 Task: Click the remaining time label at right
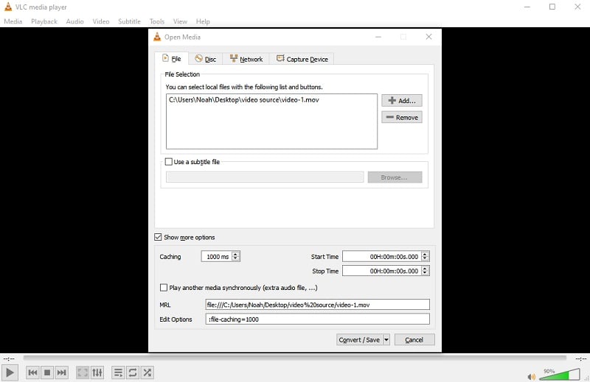tap(580, 359)
